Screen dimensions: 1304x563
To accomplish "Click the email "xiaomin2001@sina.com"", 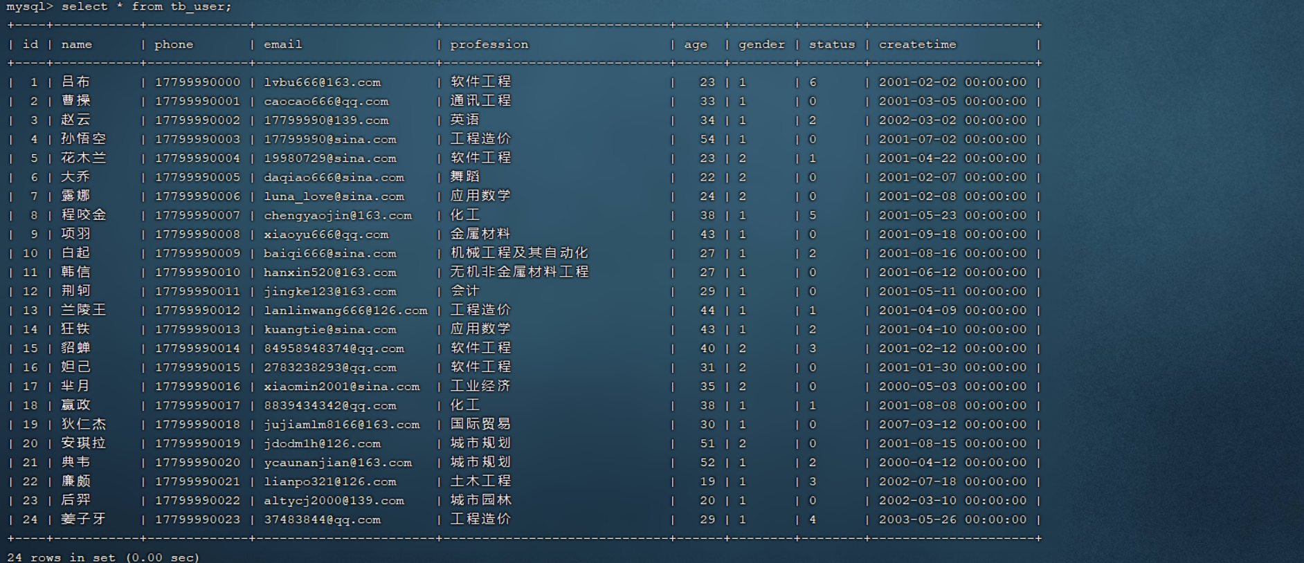I will click(x=341, y=387).
